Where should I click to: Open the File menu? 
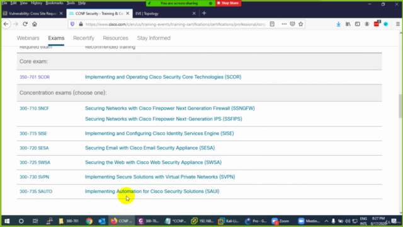[4, 3]
